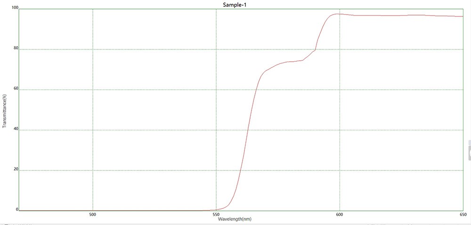Image resolution: width=471 pixels, height=225 pixels.
Task: Click the small gray tab above the floating widget
Action: tap(469, 143)
